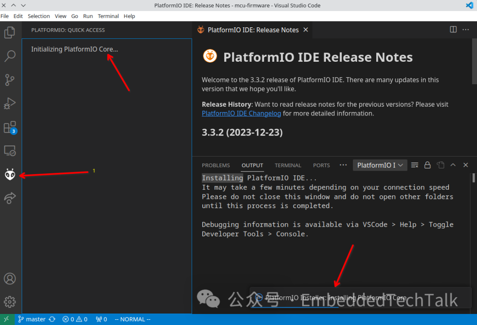The width and height of the screenshot is (477, 325).
Task: Expand the panel to maximize it
Action: tap(453, 164)
